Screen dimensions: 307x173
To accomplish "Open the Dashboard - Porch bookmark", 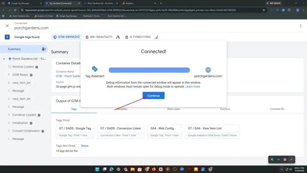I will coord(92,16).
